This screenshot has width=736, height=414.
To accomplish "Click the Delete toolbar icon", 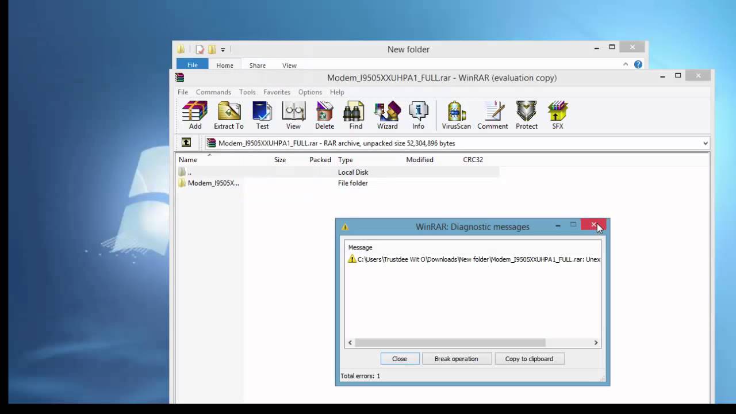I will click(x=324, y=116).
